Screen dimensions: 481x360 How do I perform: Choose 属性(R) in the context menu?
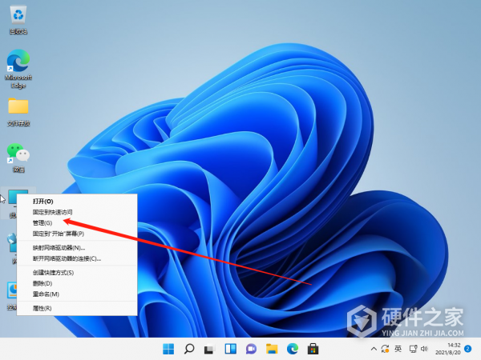(42, 308)
